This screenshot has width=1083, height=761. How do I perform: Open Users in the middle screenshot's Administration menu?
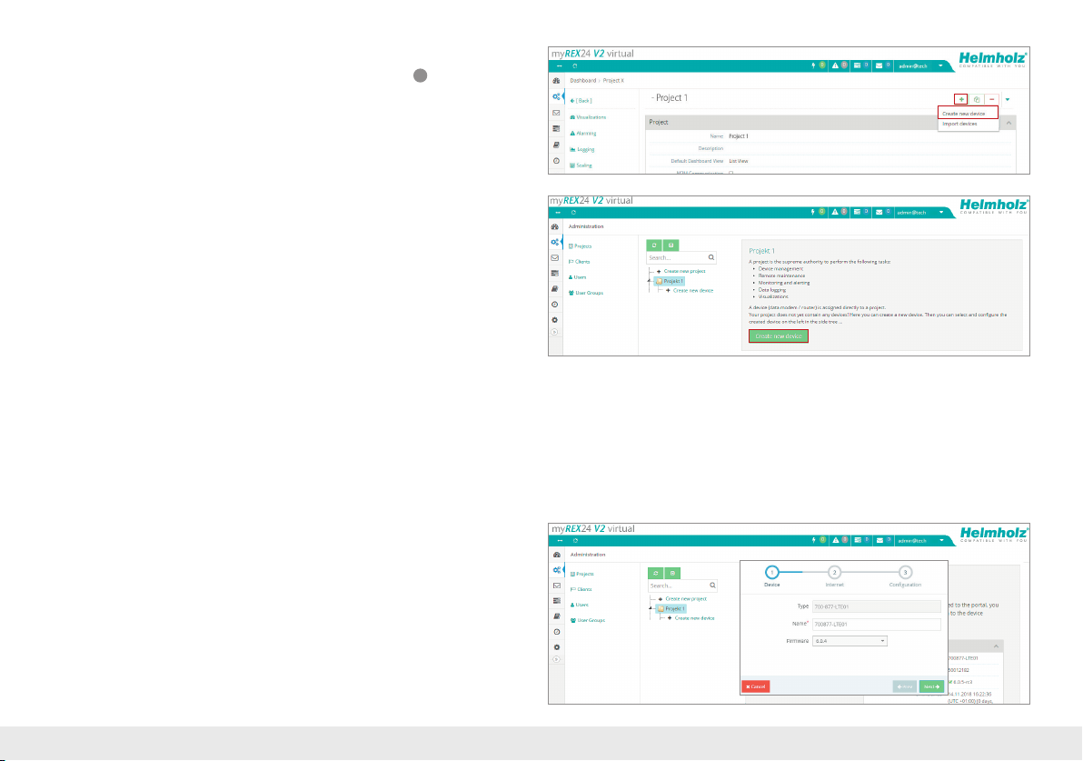pyautogui.click(x=578, y=277)
